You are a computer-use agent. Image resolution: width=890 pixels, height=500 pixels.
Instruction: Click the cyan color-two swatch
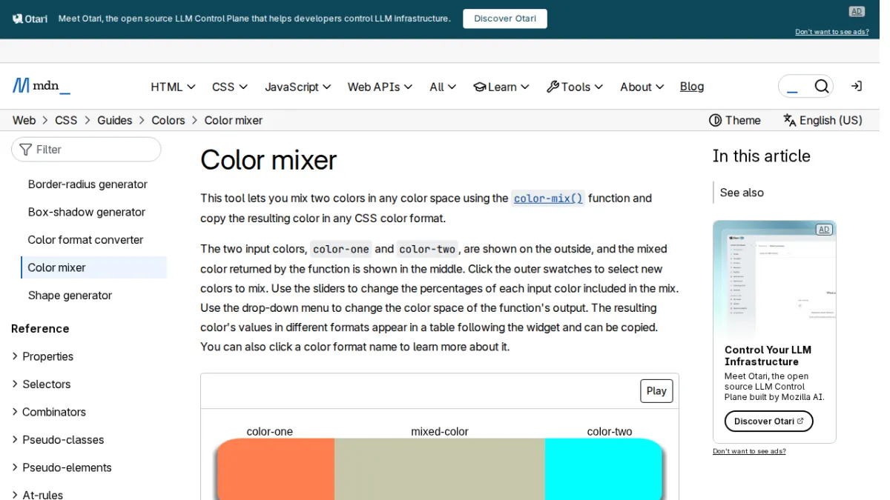click(x=604, y=469)
